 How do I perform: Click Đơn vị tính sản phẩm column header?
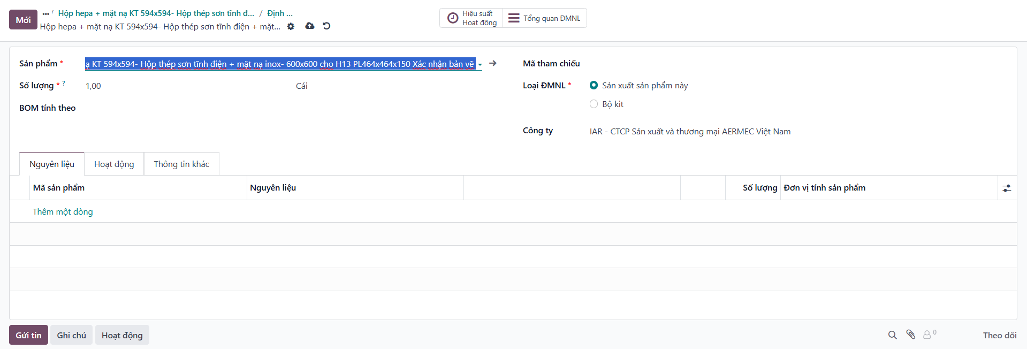point(889,188)
